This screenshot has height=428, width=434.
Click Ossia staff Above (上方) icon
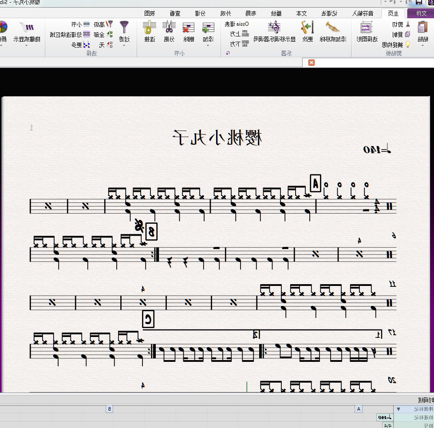coord(245,34)
